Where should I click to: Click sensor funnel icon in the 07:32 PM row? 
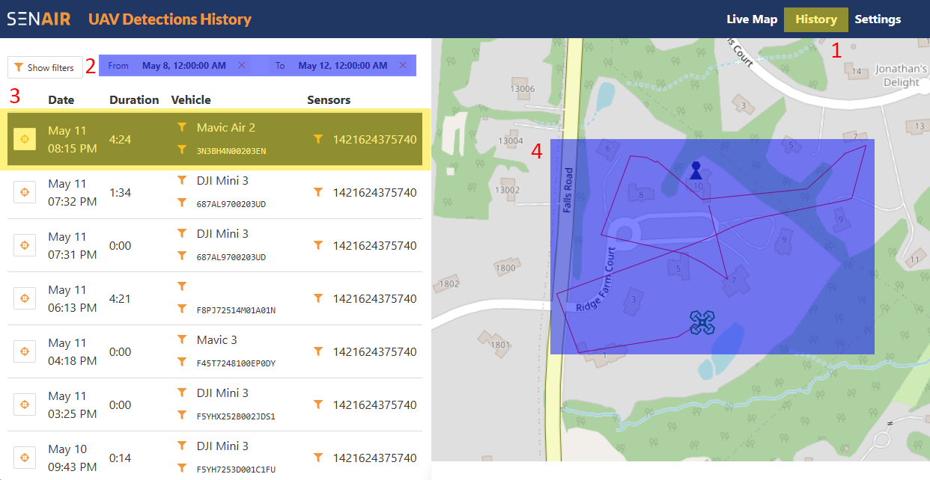coord(318,193)
